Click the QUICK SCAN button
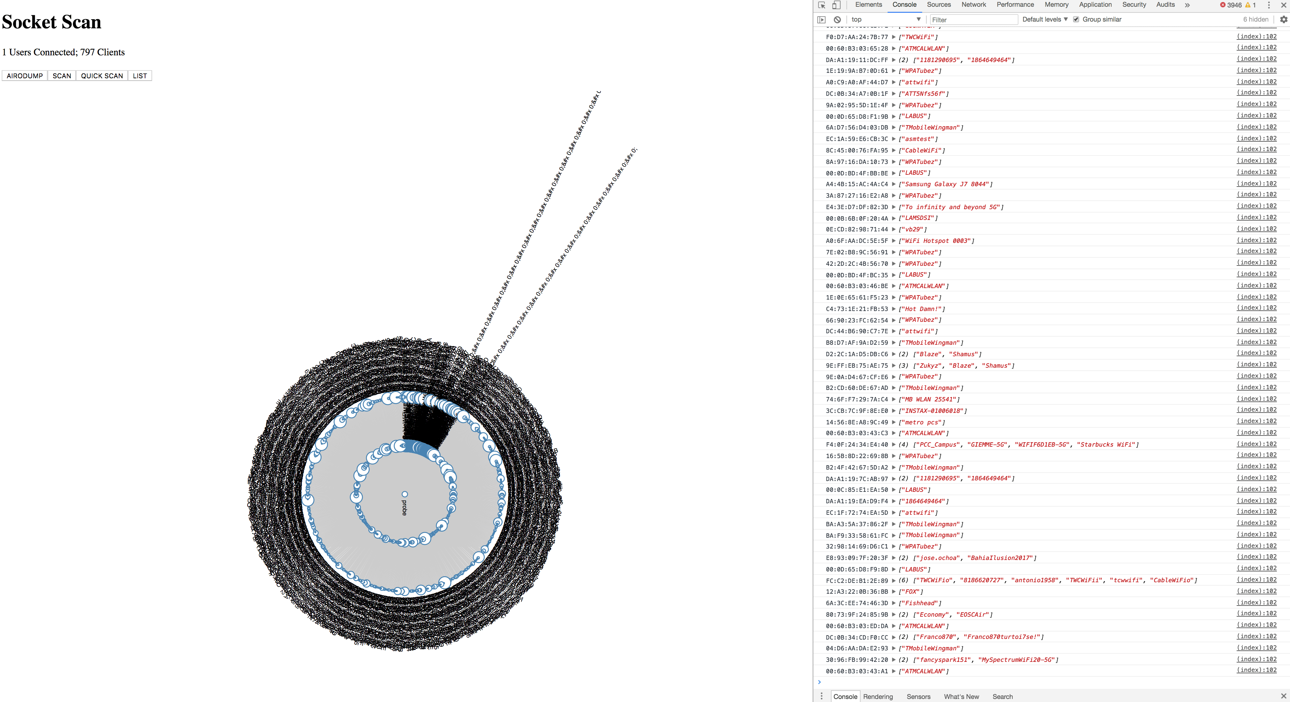Screen dimensions: 1290x702 (102, 76)
